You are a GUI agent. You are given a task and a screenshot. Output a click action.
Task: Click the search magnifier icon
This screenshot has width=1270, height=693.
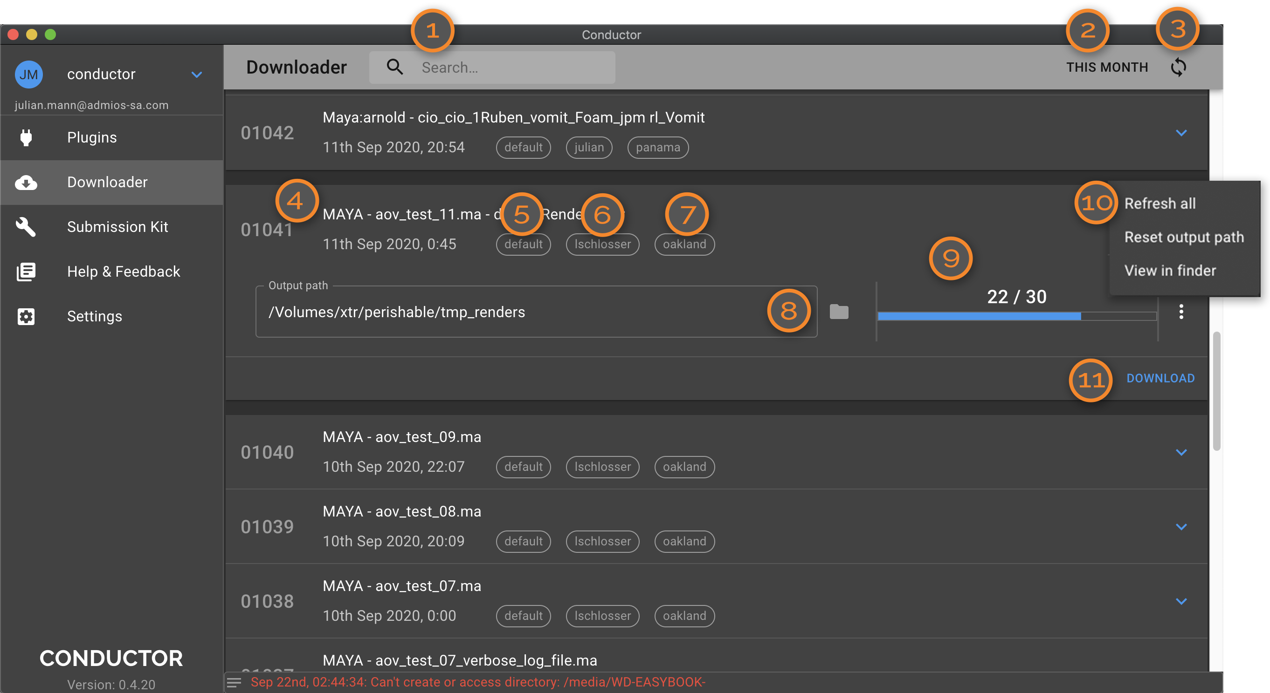(394, 67)
